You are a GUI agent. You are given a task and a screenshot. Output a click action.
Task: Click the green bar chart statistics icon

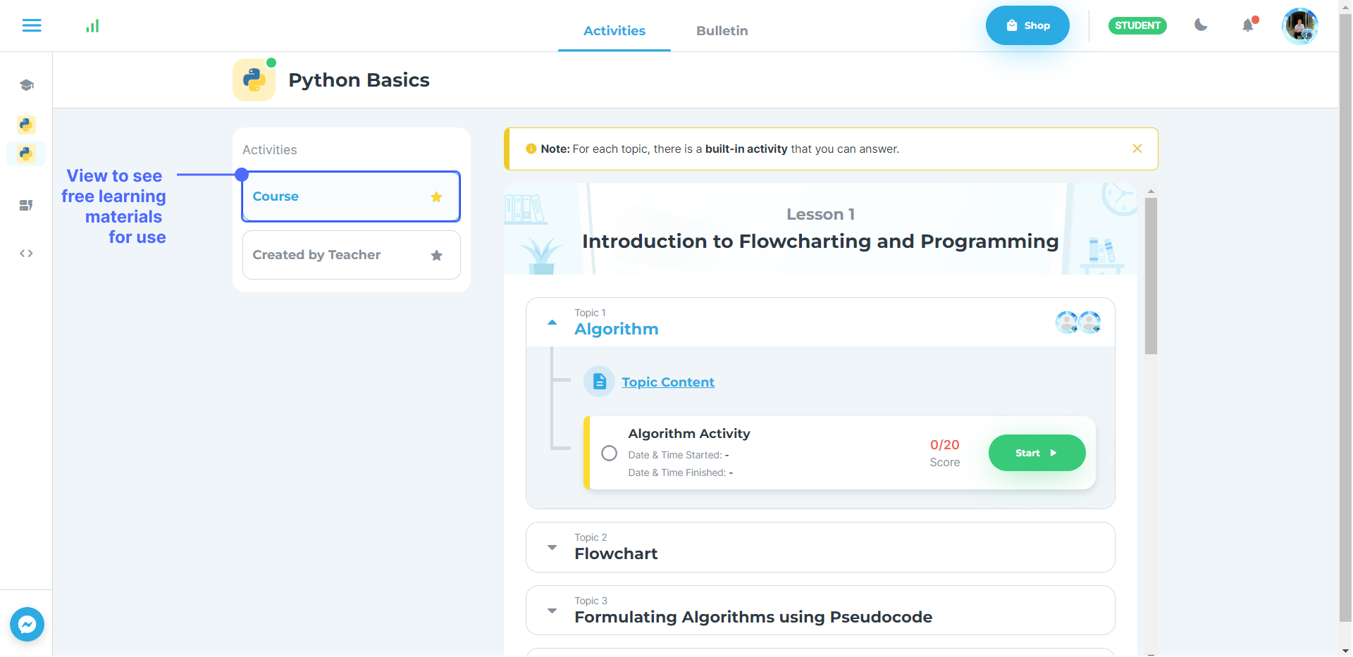coord(92,26)
